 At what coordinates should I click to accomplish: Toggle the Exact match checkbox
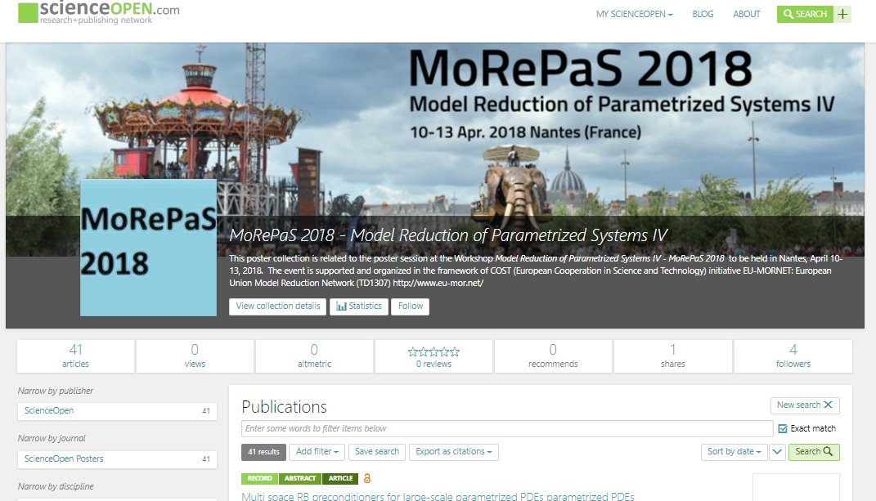783,428
